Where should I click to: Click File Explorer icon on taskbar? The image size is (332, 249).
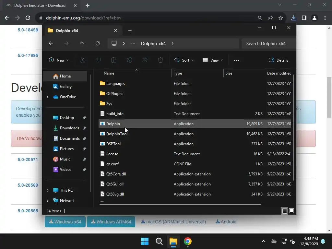click(173, 241)
